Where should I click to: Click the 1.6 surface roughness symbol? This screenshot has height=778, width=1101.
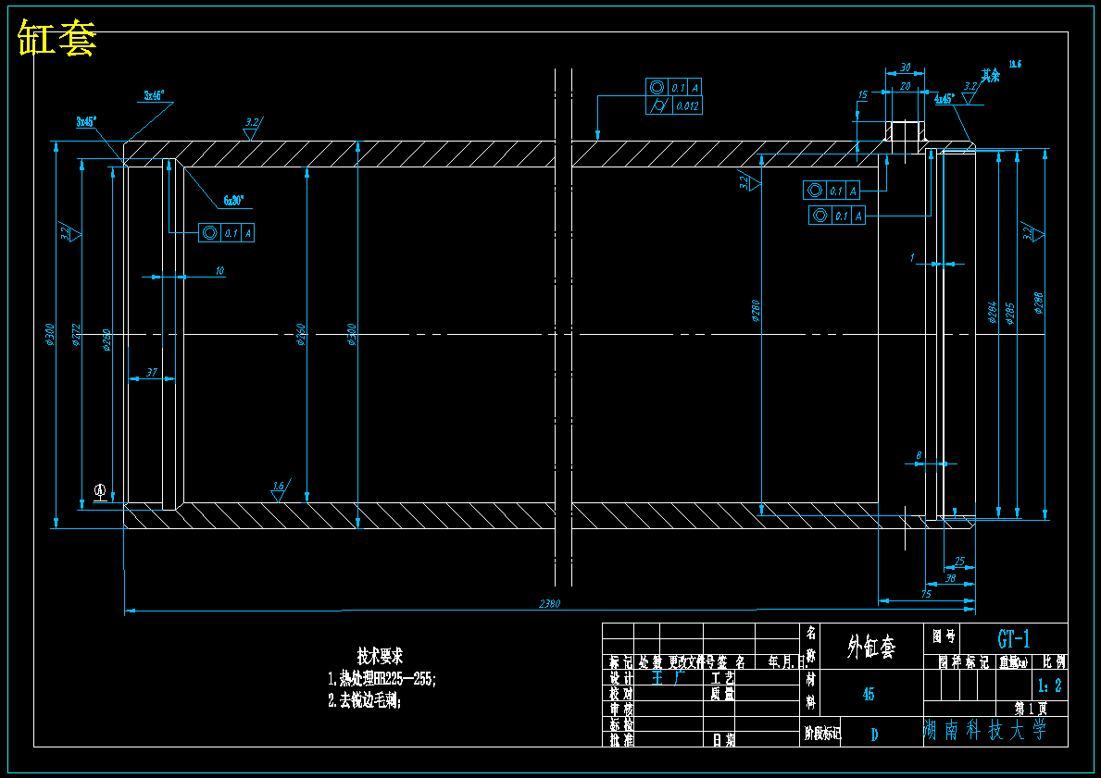coord(280,489)
